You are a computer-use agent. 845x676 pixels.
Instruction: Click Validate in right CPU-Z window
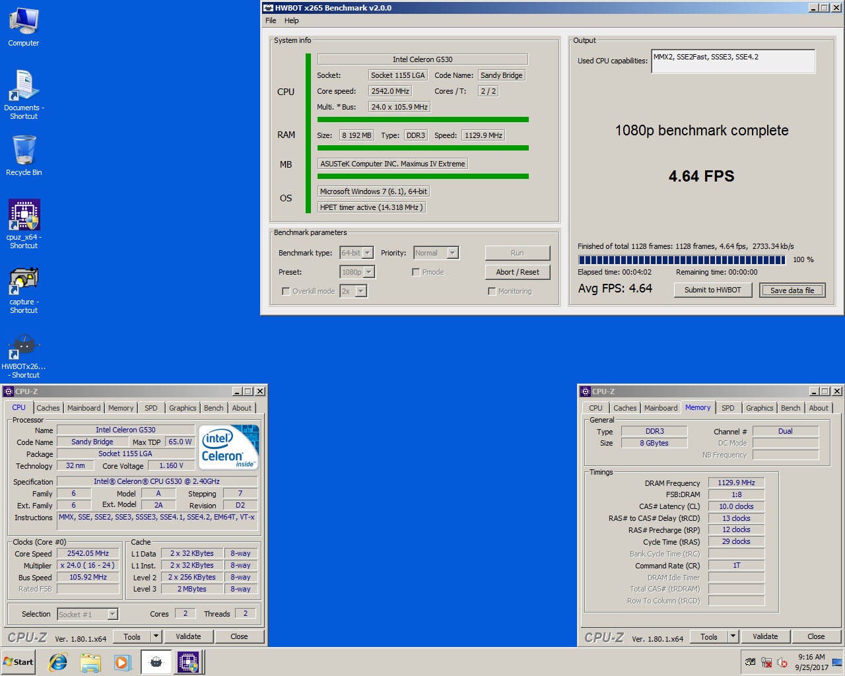pos(765,637)
